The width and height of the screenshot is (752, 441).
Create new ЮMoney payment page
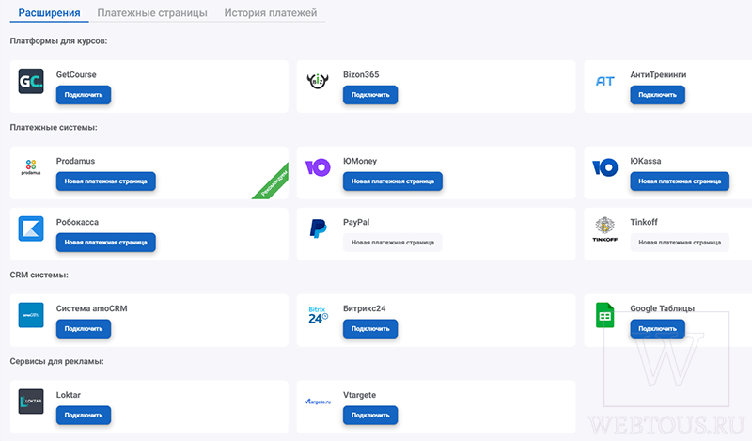[x=393, y=181]
